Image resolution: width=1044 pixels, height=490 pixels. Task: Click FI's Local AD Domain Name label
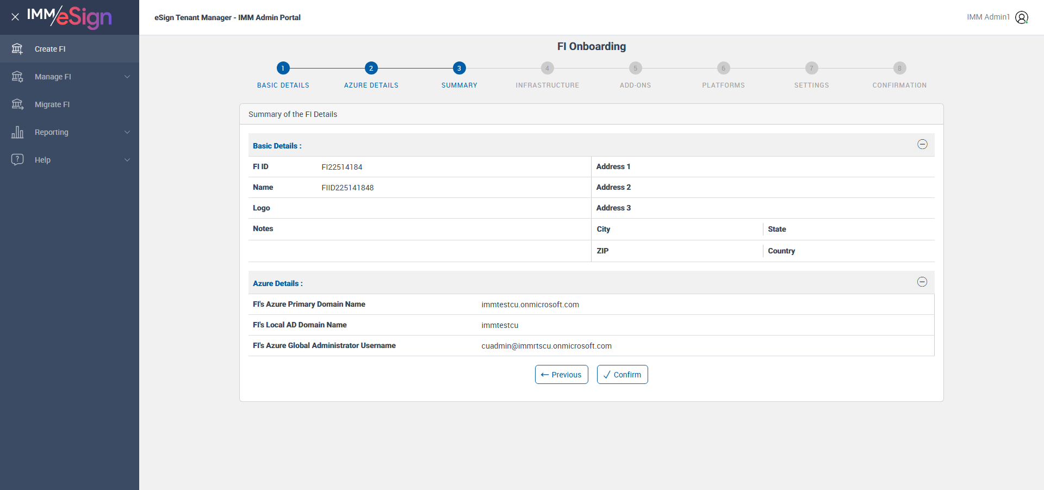pyautogui.click(x=300, y=325)
